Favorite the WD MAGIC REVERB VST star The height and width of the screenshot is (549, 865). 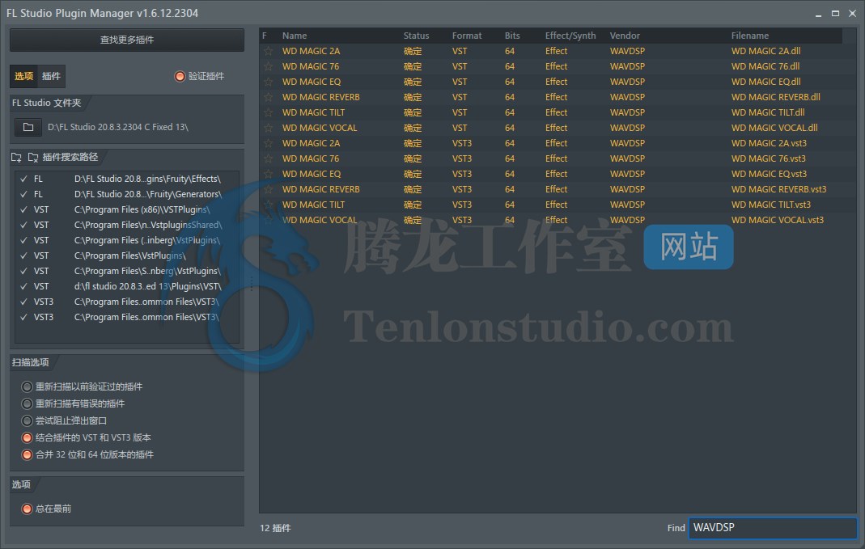point(269,98)
